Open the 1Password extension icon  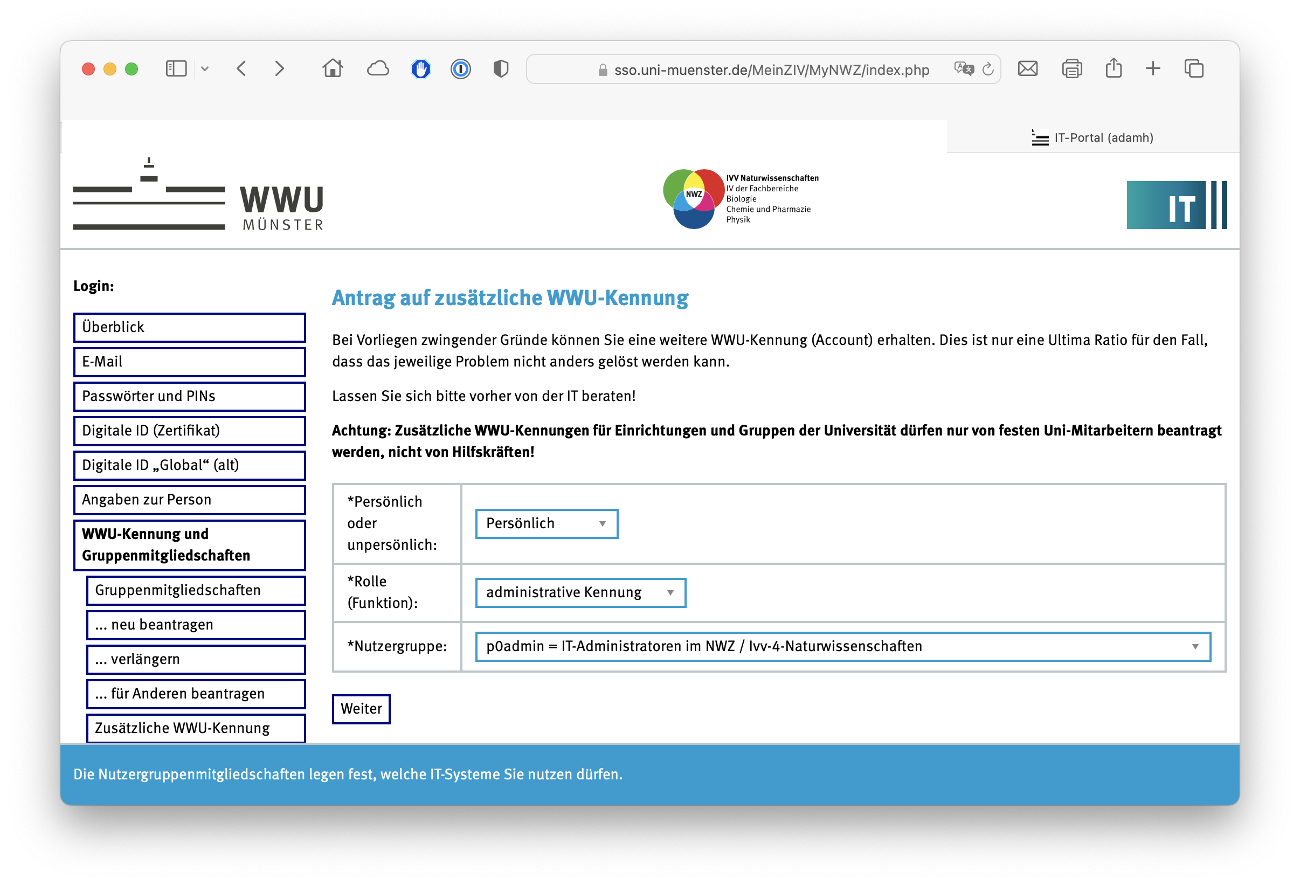coord(460,69)
